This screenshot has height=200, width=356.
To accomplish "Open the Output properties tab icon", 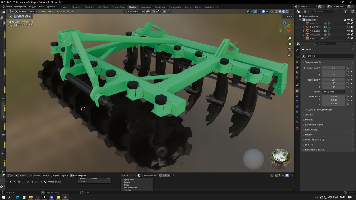I will pos(297,62).
